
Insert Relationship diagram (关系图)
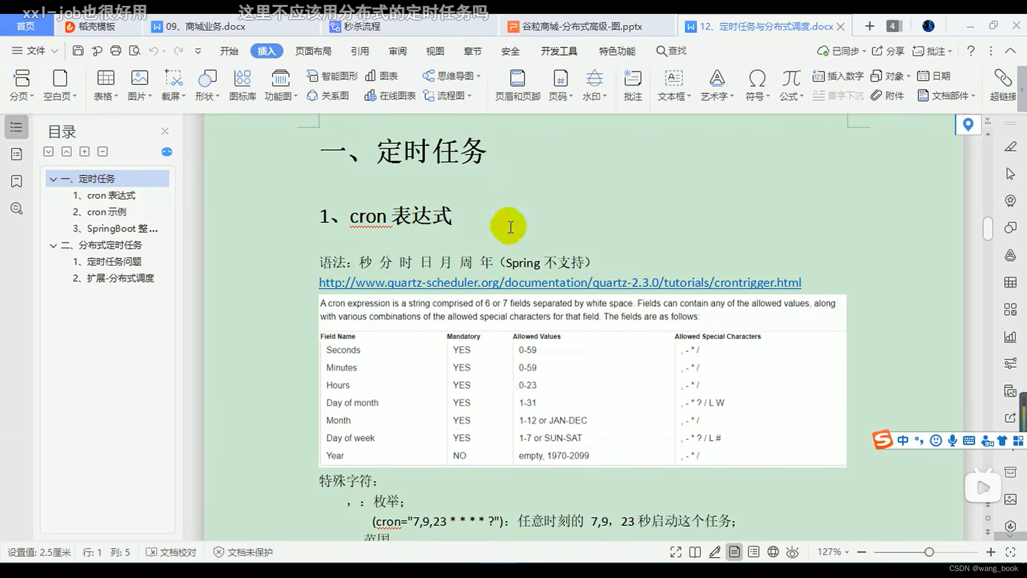click(328, 96)
